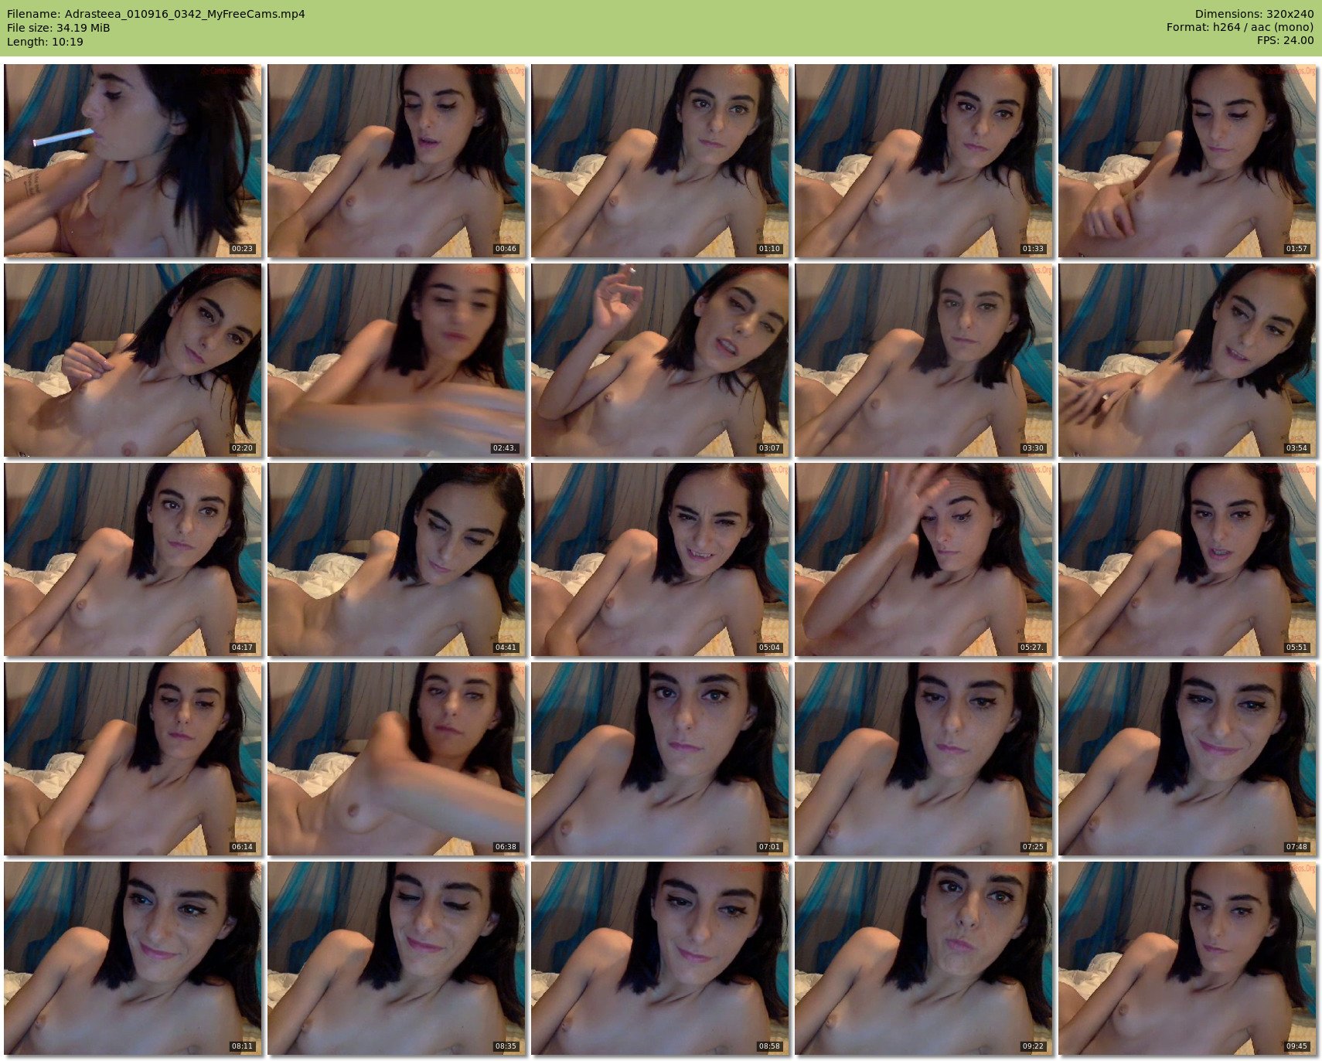
Task: Select the thumbnail timestamped 02:20
Action: (132, 359)
